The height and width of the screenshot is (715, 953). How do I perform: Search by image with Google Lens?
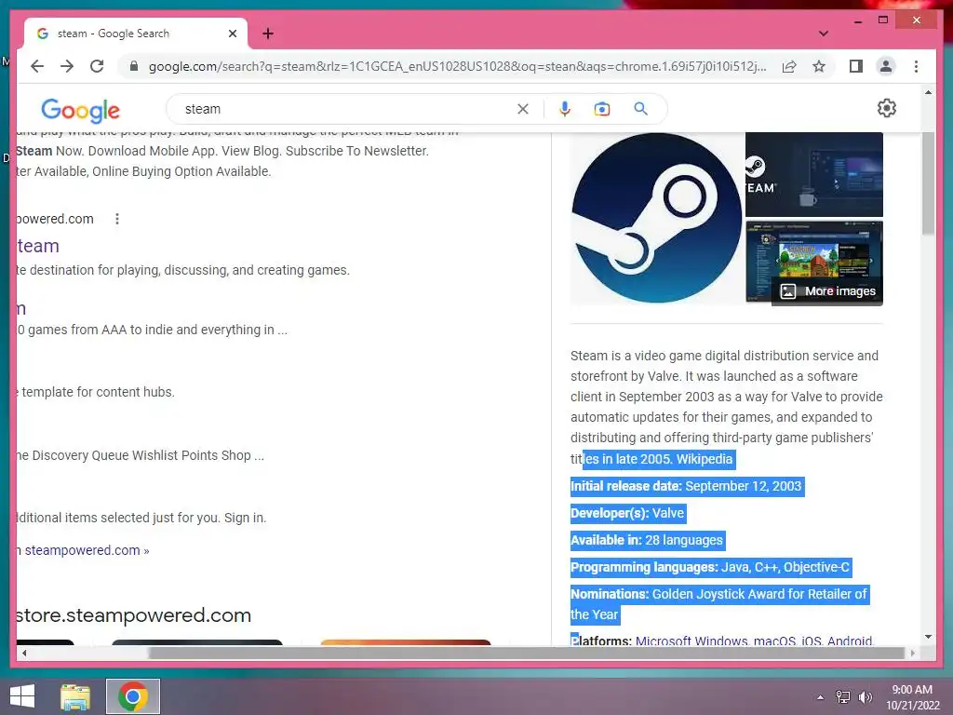(602, 109)
